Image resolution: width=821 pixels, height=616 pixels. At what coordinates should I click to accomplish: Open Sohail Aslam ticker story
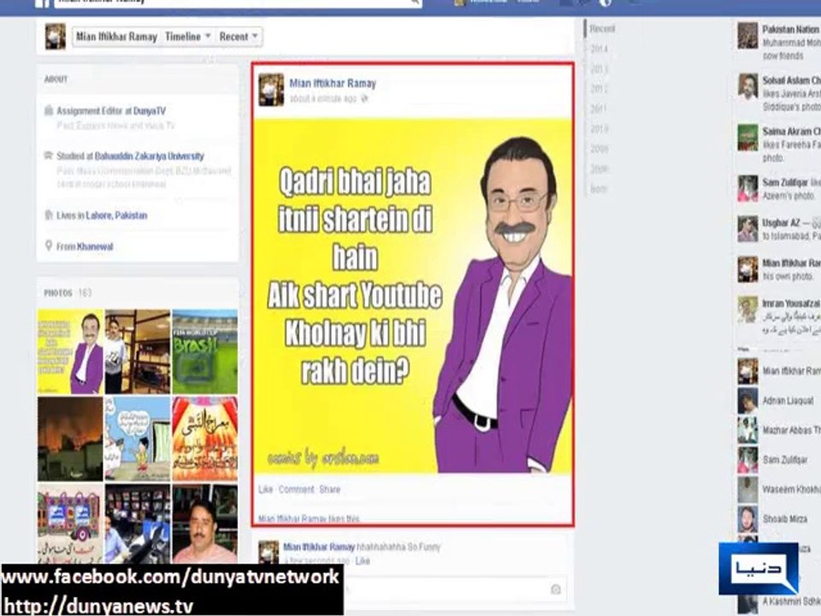pos(779,92)
